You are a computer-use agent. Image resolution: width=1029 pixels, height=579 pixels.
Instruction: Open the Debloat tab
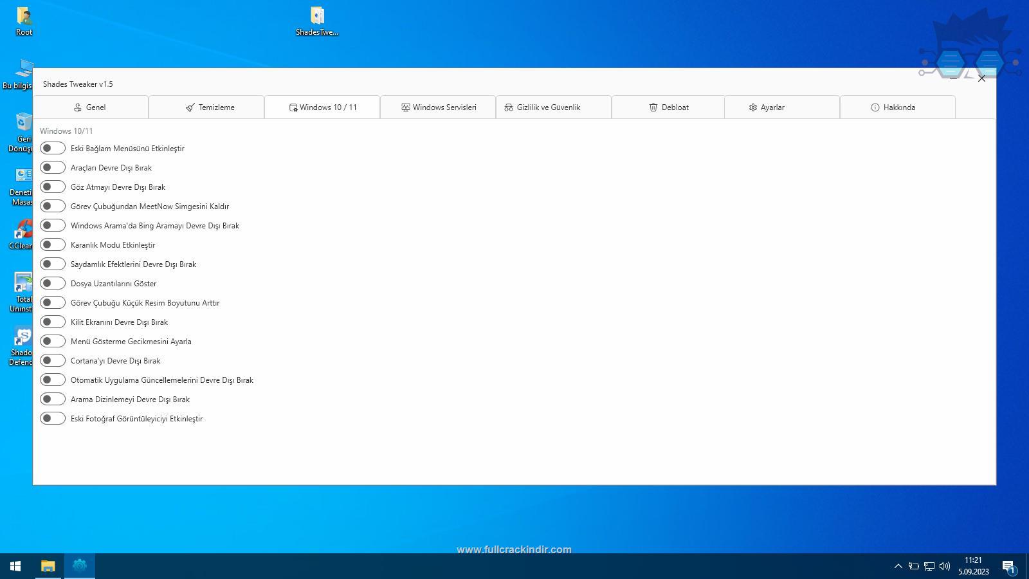pyautogui.click(x=668, y=107)
